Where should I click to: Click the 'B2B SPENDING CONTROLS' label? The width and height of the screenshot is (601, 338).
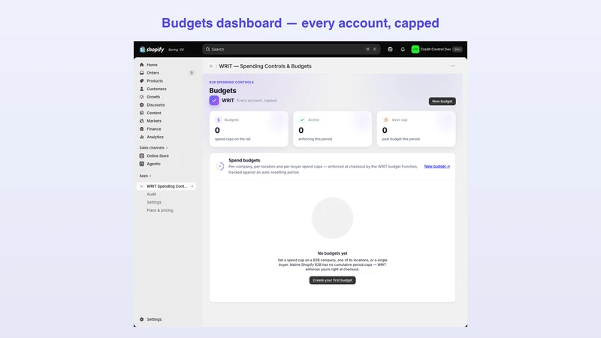(x=231, y=83)
